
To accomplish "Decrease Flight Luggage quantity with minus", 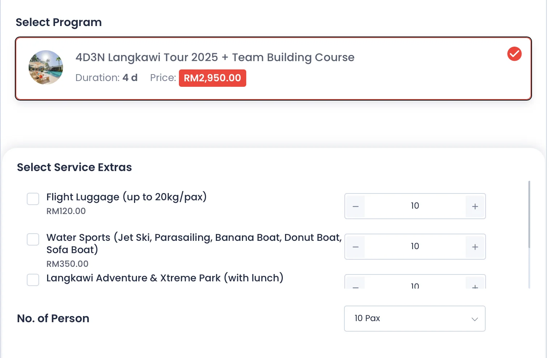I will tap(356, 206).
